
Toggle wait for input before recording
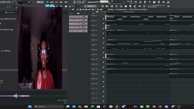[x=52, y=2]
